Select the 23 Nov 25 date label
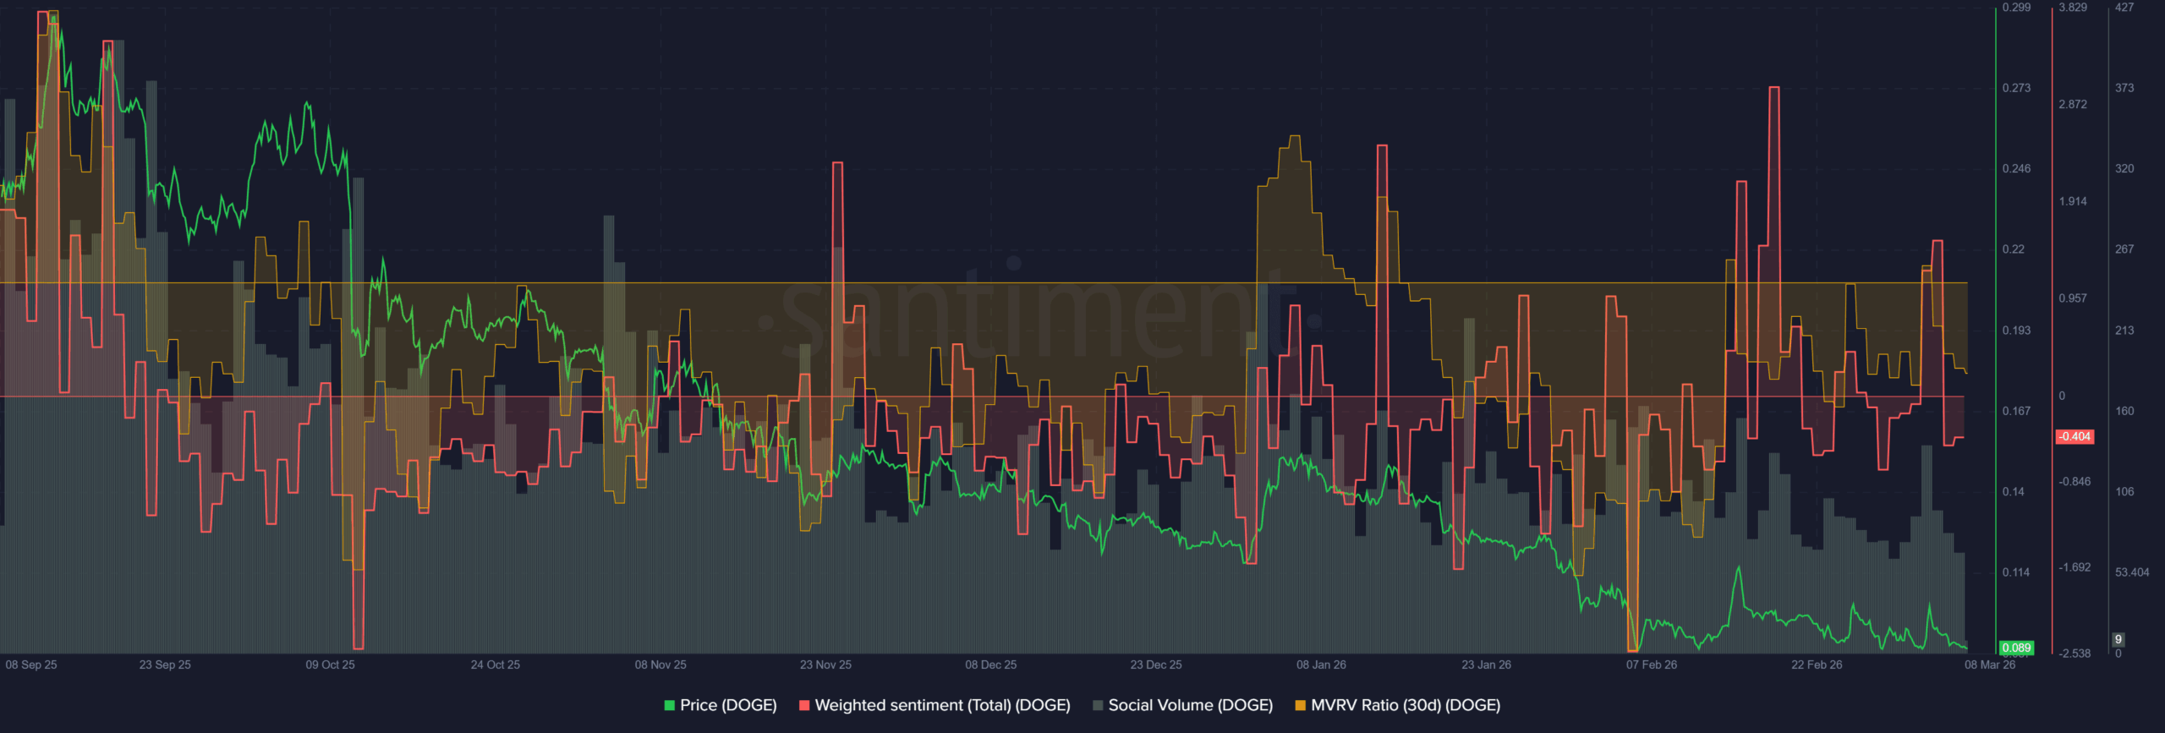 click(826, 665)
